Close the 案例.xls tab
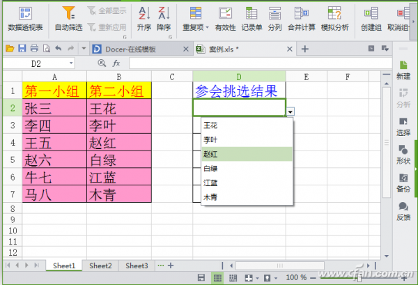Image resolution: width=418 pixels, height=285 pixels. click(x=290, y=49)
